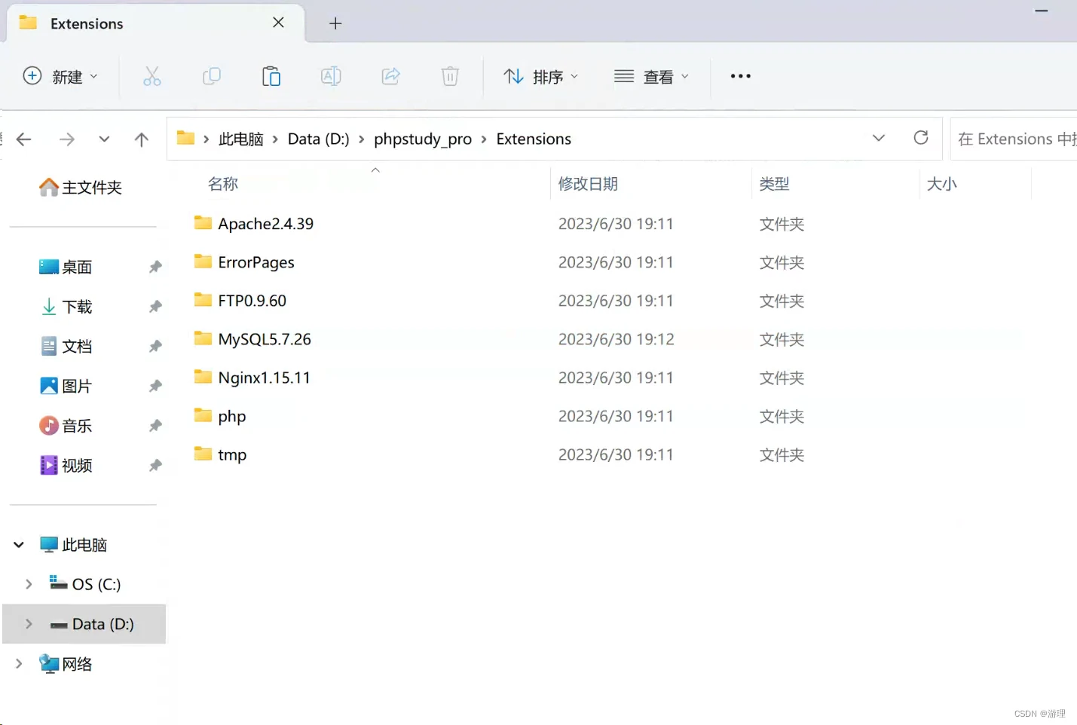1077x725 pixels.
Task: Sort by 名称 column header
Action: click(223, 184)
